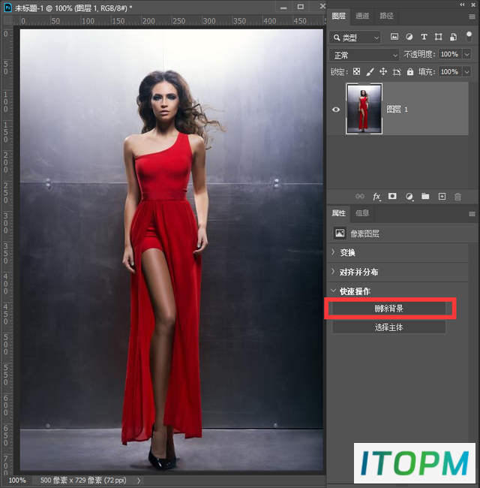Open the 不透明度 slider dropdown arrow
Image resolution: width=480 pixels, height=488 pixels.
(467, 55)
